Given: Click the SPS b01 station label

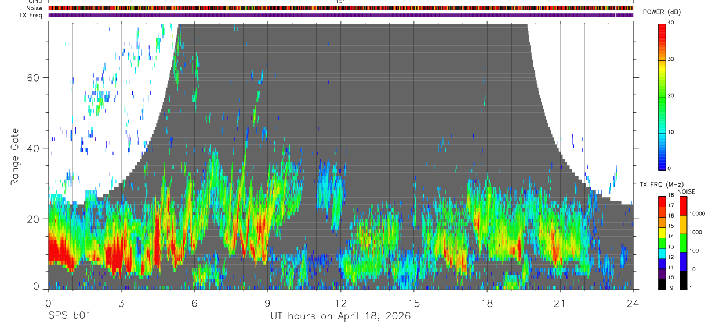Looking at the screenshot, I should point(68,316).
